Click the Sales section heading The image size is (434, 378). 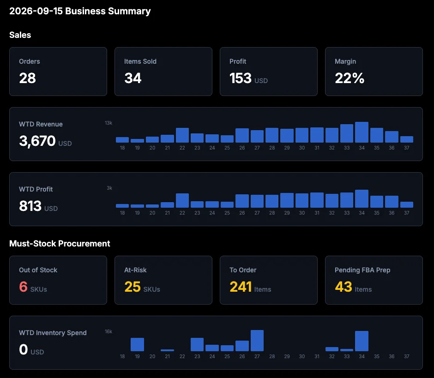point(20,35)
